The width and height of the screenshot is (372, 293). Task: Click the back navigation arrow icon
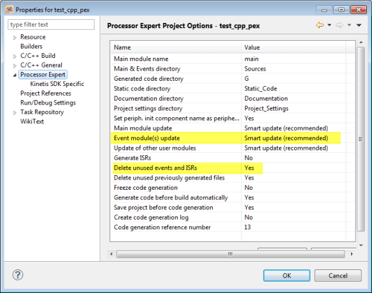click(320, 25)
